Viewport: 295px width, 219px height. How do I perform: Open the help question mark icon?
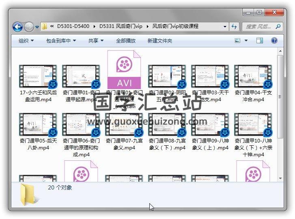[274, 40]
